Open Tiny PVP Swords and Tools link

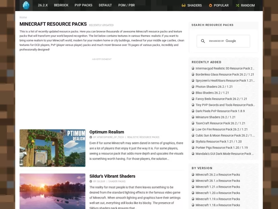225,105
